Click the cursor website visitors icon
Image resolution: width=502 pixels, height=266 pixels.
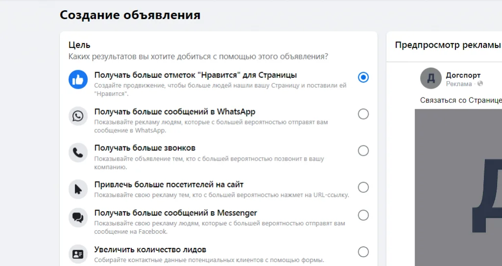click(78, 189)
